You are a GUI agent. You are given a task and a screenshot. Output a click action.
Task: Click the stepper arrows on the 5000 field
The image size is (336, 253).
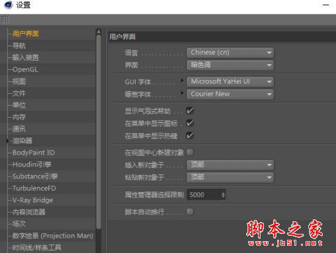pyautogui.click(x=224, y=195)
